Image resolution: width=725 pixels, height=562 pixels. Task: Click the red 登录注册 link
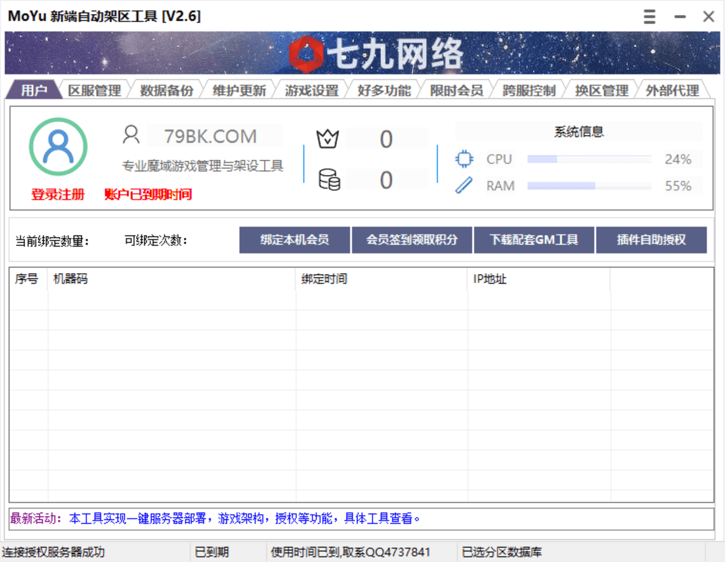coord(58,195)
